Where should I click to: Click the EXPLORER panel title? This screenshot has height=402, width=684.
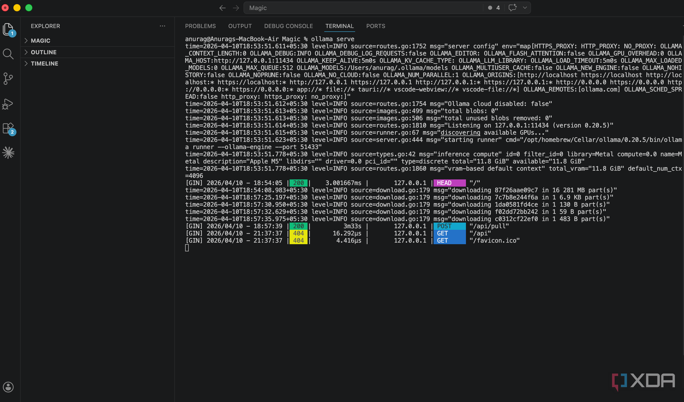[x=45, y=26]
